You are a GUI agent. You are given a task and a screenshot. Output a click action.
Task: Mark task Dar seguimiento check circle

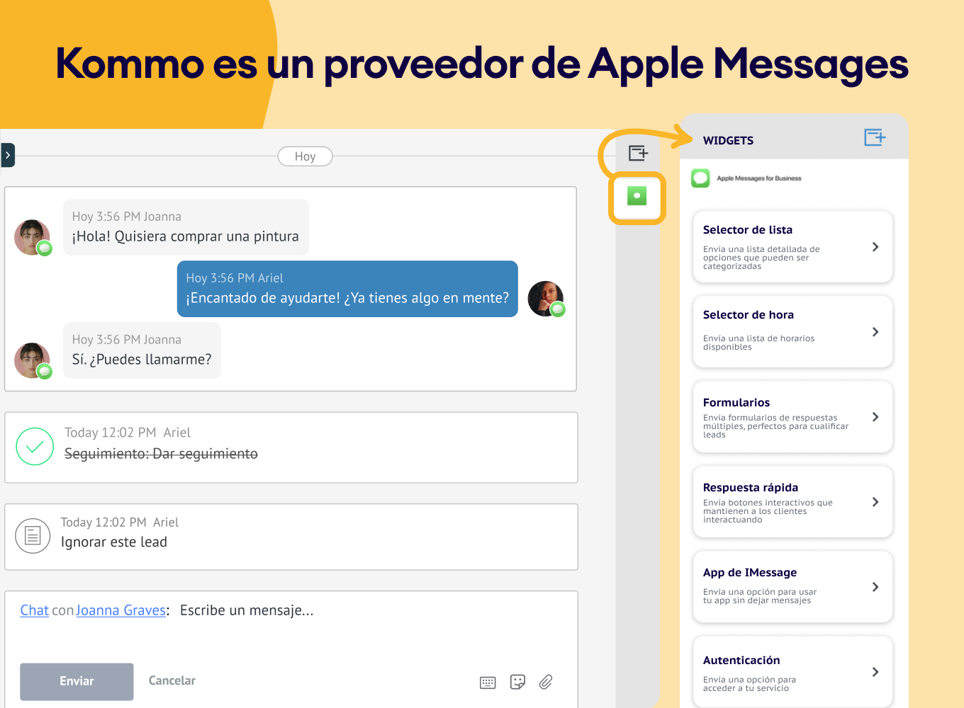coord(35,446)
